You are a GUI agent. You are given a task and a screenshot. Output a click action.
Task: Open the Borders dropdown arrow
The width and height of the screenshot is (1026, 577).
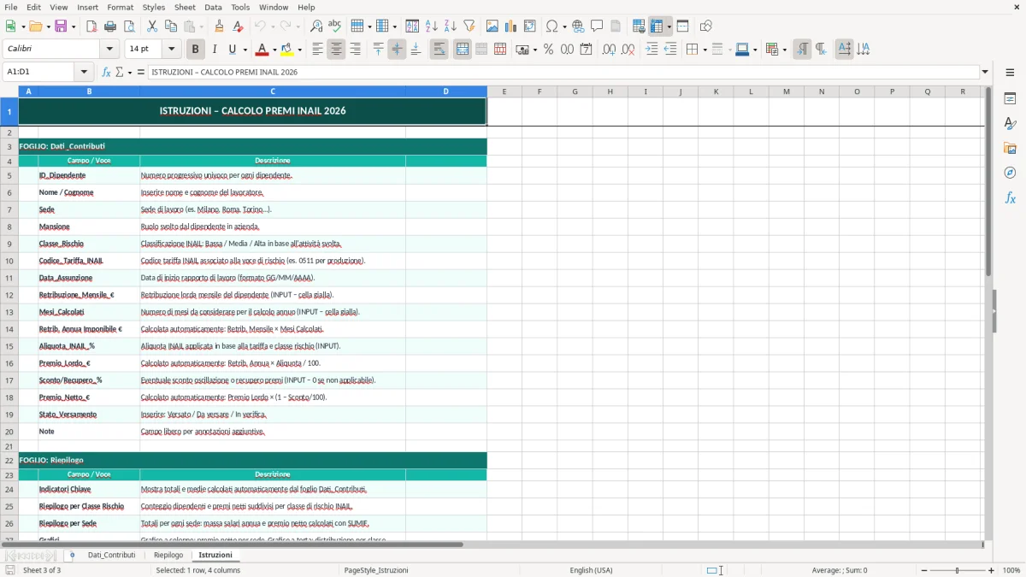pyautogui.click(x=704, y=50)
